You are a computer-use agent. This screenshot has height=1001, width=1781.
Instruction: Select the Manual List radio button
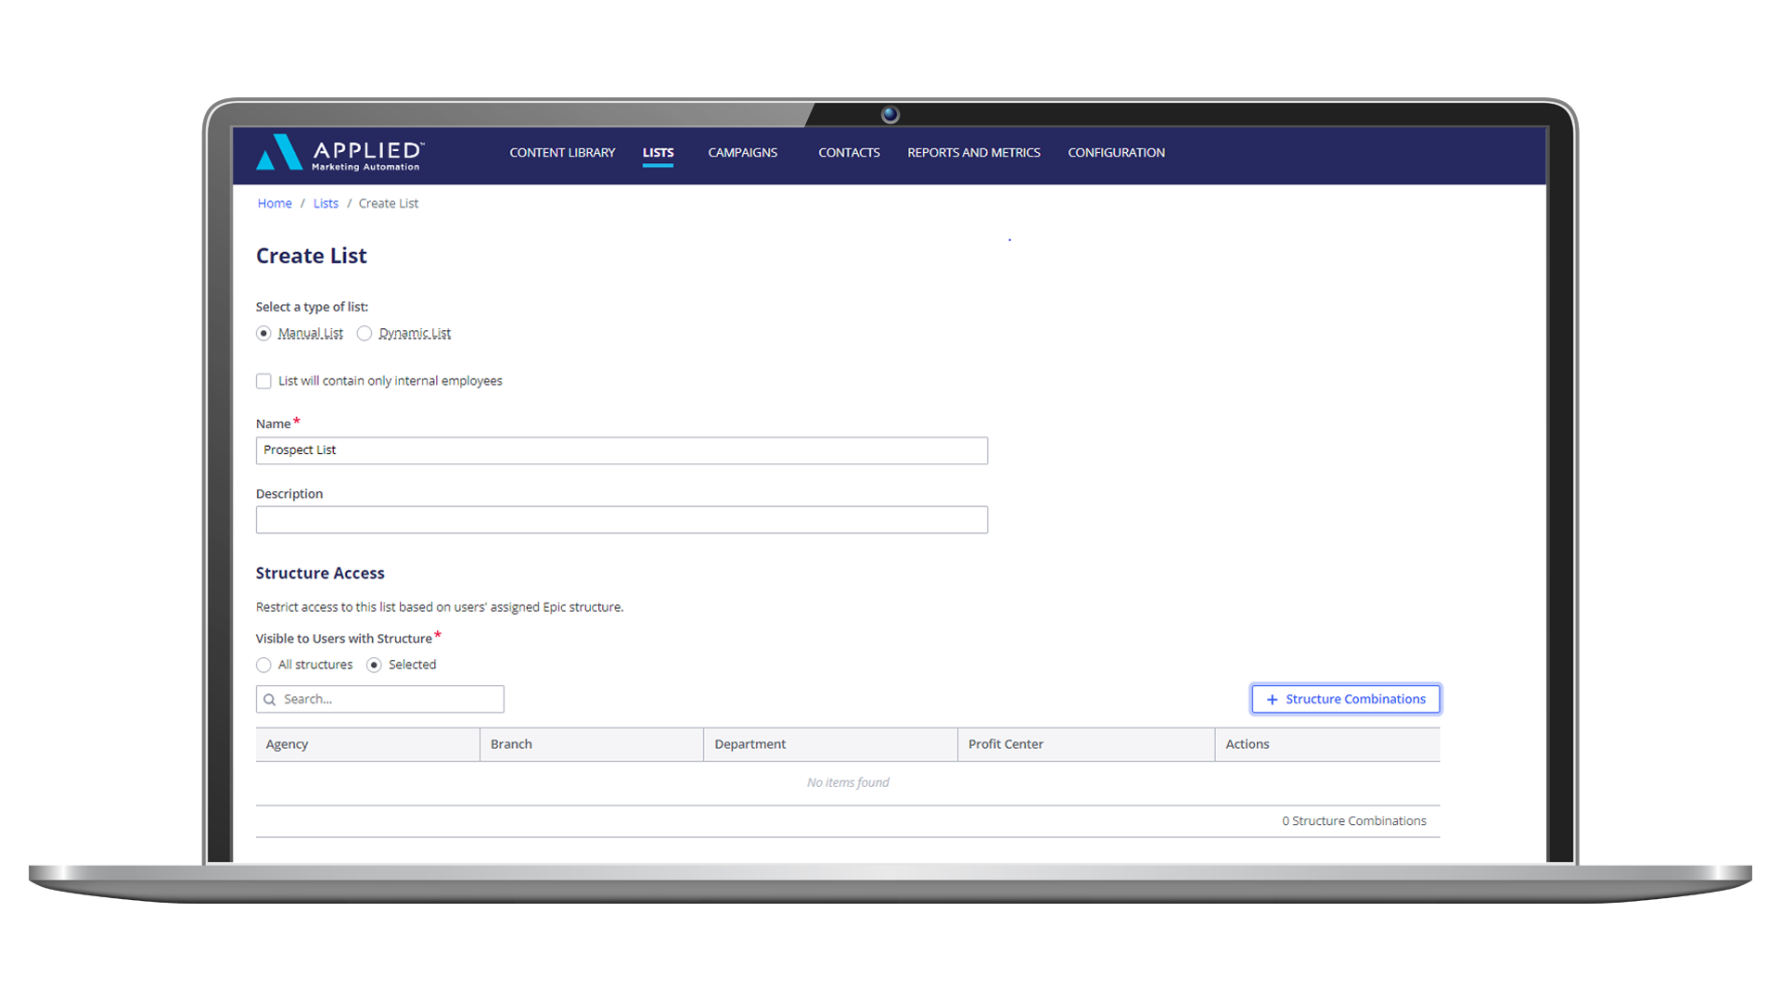[x=263, y=334]
